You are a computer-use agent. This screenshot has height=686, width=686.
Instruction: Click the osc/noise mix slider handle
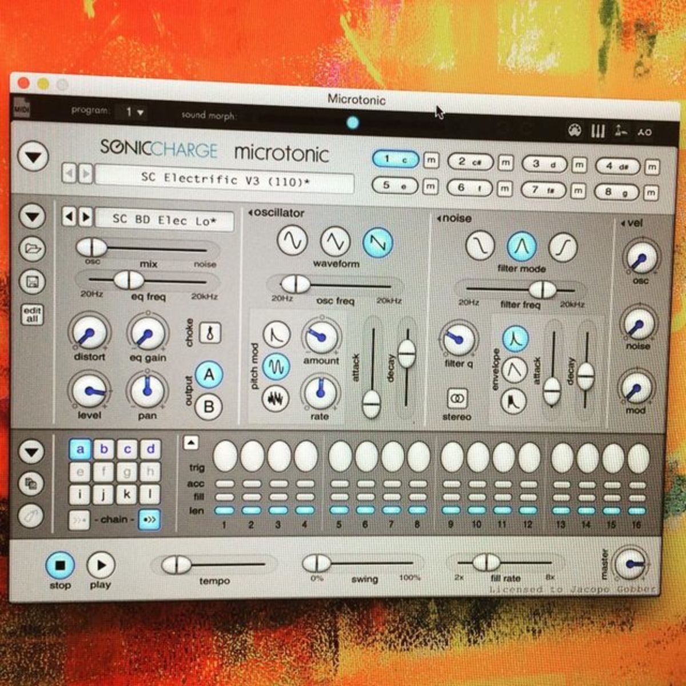91,248
